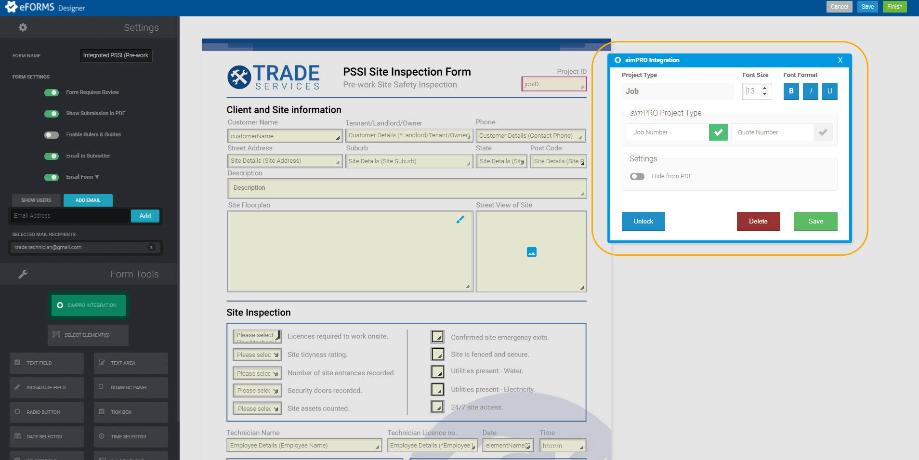Select the Text Field form tool

point(46,363)
